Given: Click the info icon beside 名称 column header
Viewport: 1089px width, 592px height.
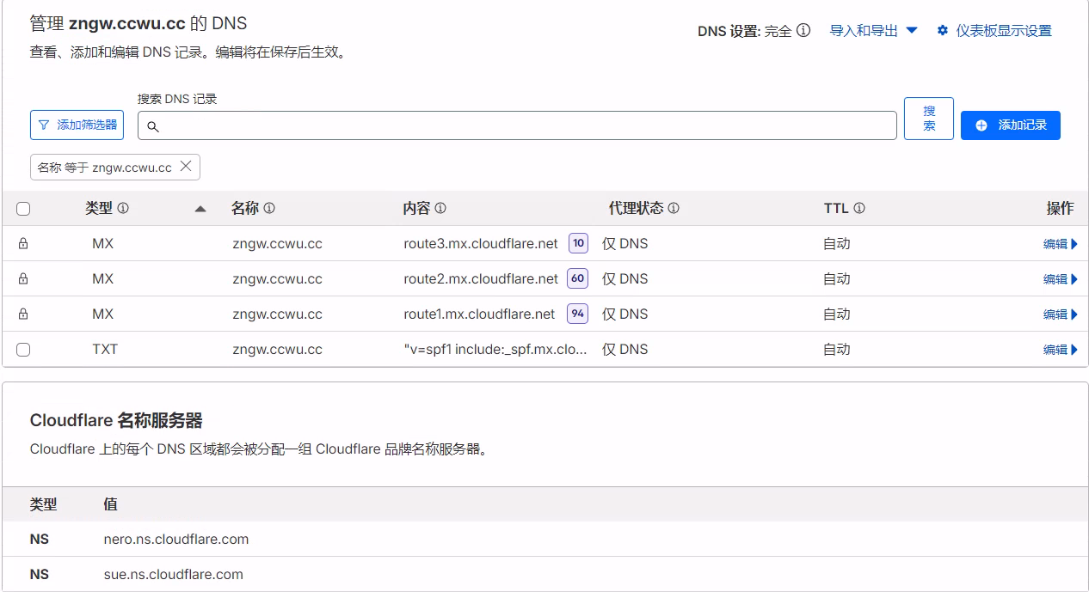Looking at the screenshot, I should [269, 209].
